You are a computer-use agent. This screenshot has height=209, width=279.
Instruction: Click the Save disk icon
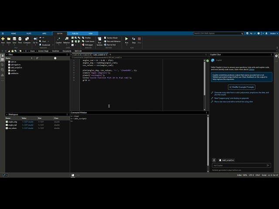tap(14, 39)
